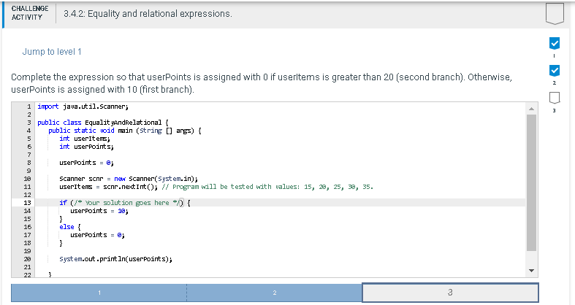
Task: Click the 'CHALLENGE ACTIVITY' label
Action: tap(30, 13)
